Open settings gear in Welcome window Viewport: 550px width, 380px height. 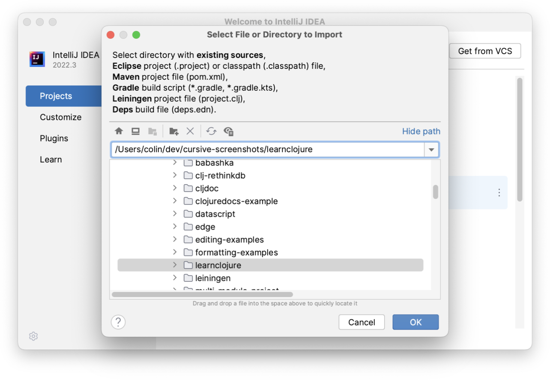pyautogui.click(x=33, y=336)
